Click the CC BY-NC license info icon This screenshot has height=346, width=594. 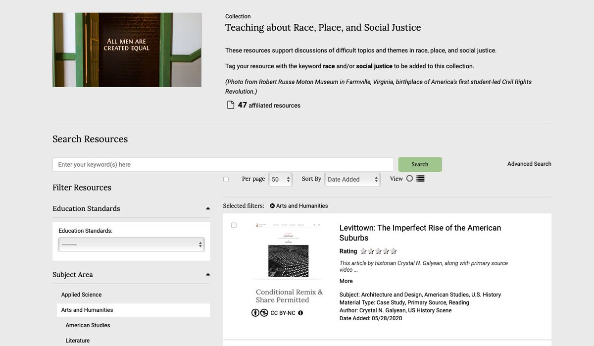point(300,313)
